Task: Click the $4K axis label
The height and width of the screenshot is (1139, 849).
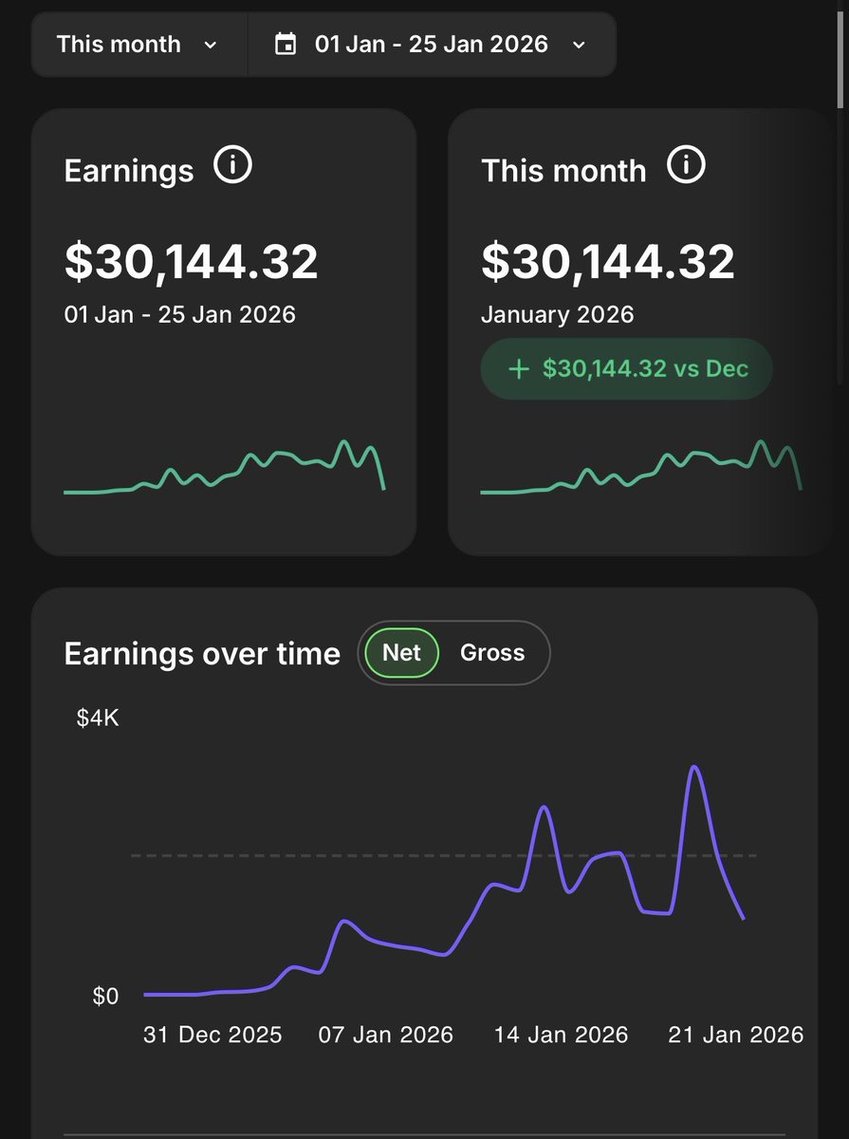Action: click(x=98, y=719)
